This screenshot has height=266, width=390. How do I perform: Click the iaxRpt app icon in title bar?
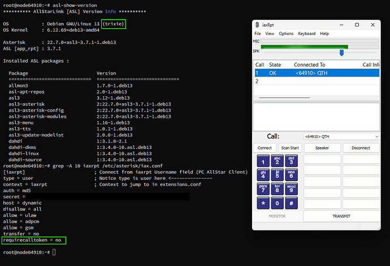pyautogui.click(x=258, y=25)
